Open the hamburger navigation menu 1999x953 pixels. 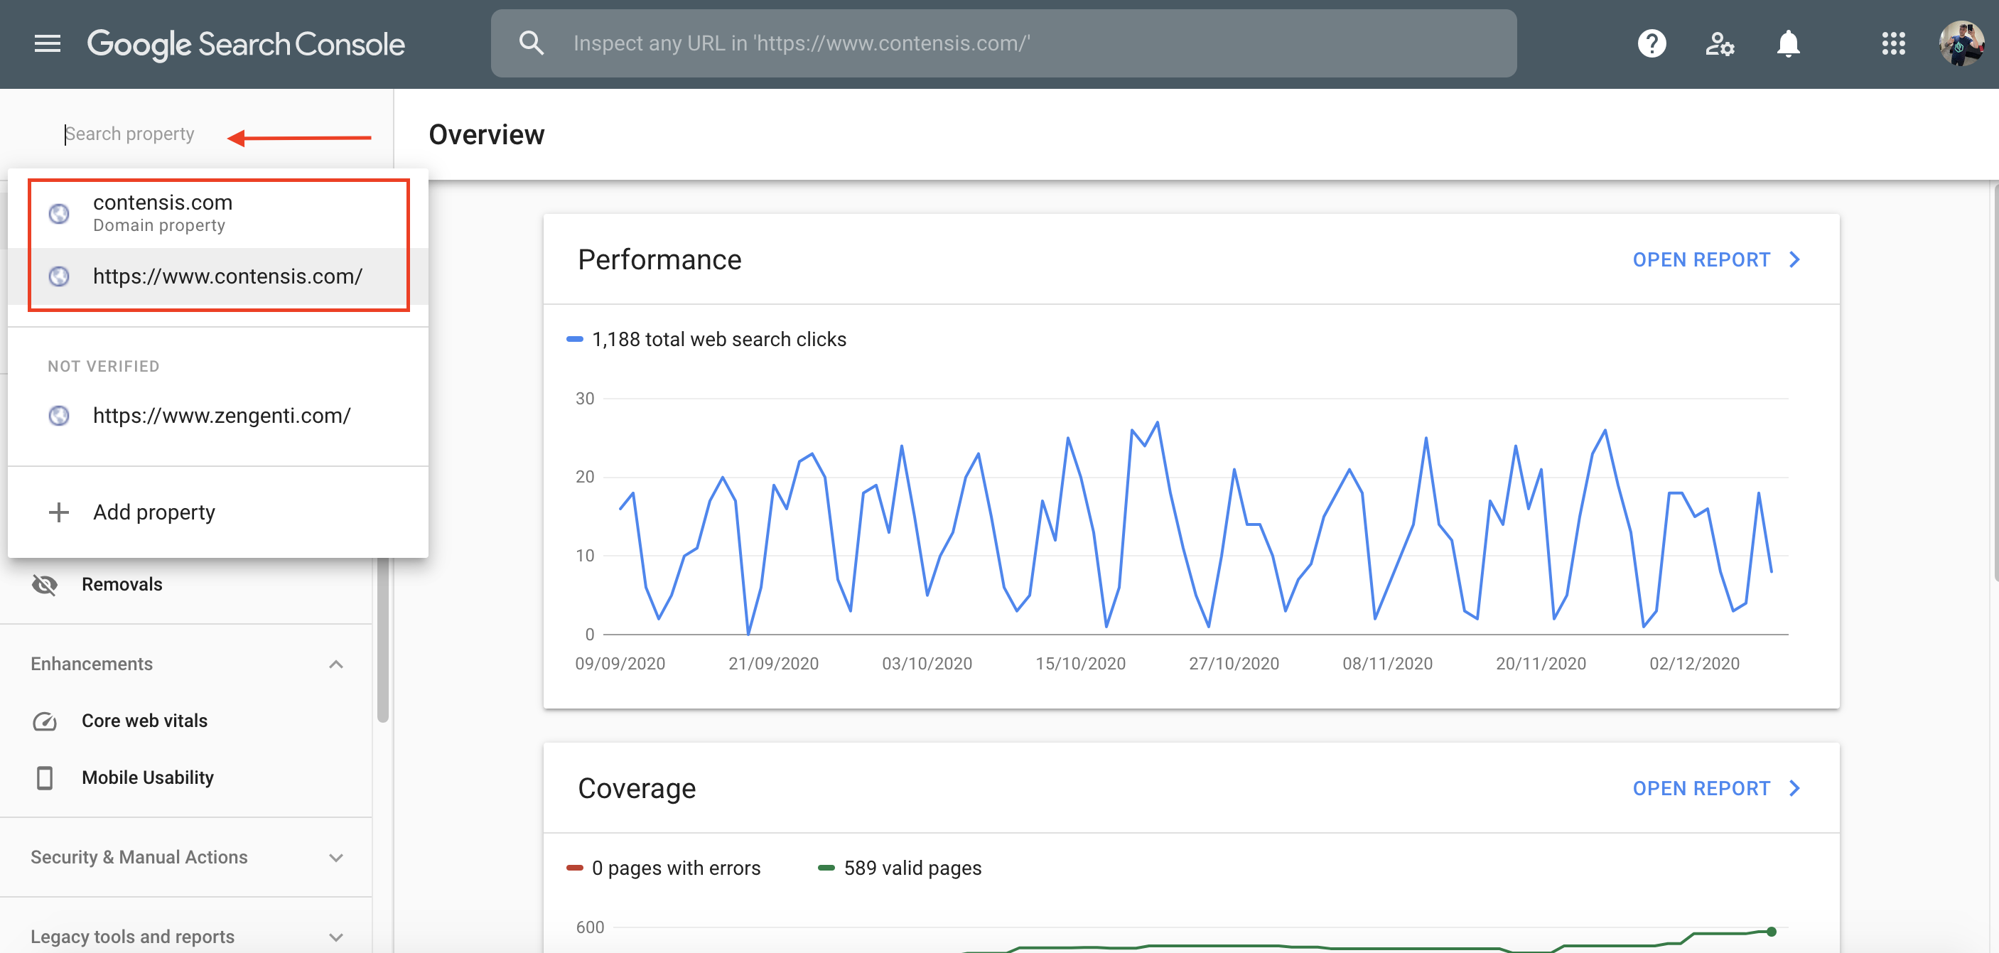(x=48, y=43)
